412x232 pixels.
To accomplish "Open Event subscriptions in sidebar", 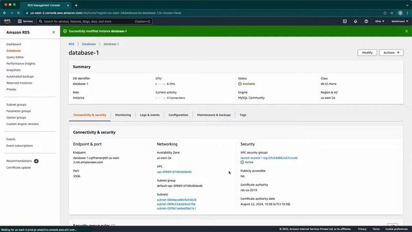I will (x=19, y=146).
